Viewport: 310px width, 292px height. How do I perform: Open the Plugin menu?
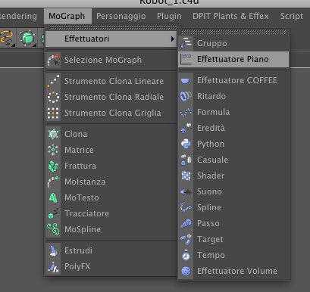[x=169, y=16]
